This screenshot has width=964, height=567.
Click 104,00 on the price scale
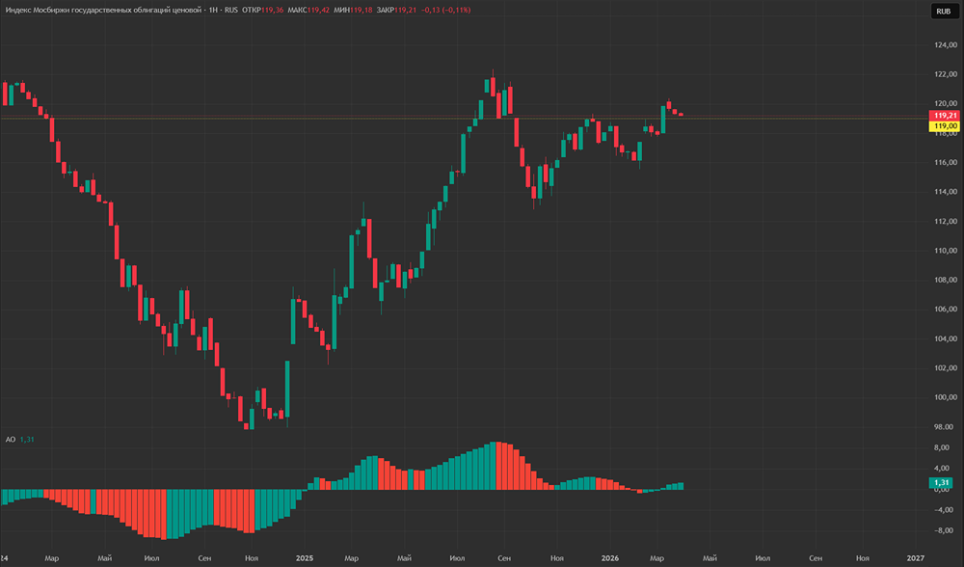click(946, 338)
